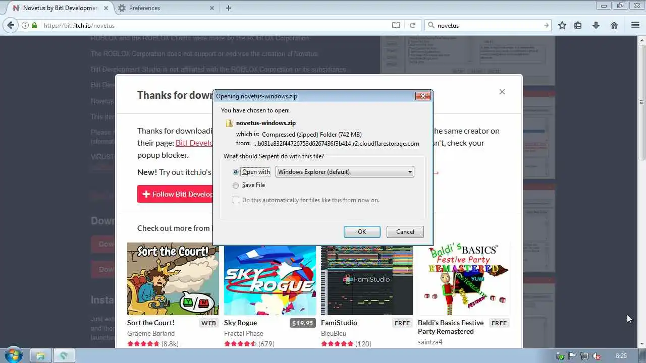Open BleuBleu author link
The image size is (646, 363).
(334, 333)
